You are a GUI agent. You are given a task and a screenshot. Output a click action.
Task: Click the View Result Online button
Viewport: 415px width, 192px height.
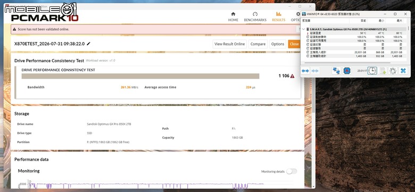click(229, 44)
